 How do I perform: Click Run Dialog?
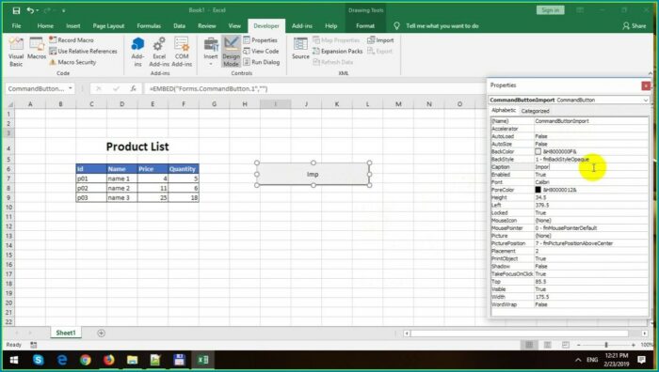point(262,62)
